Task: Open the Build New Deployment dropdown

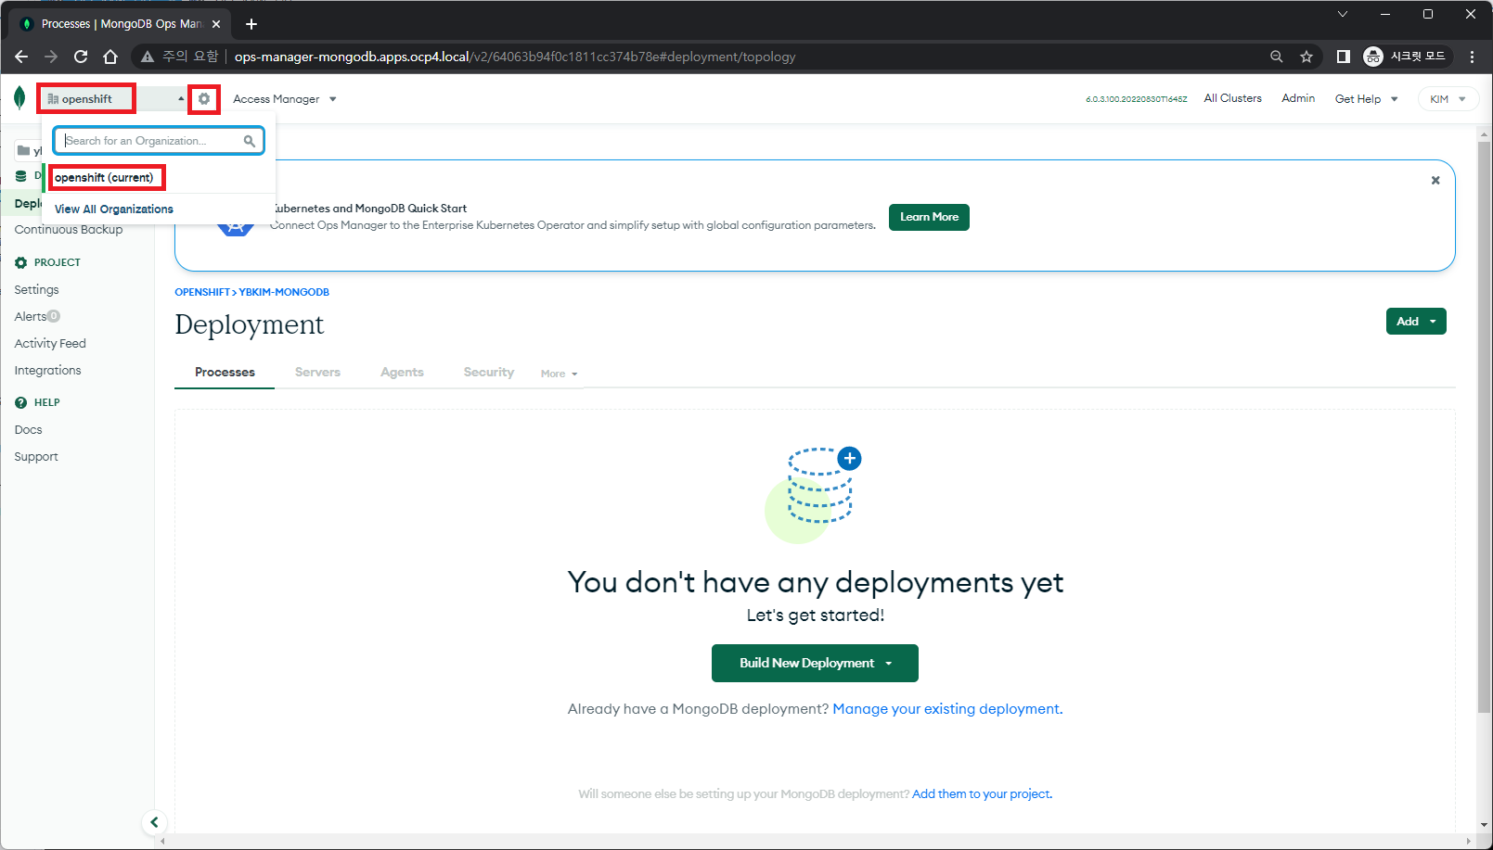Action: [815, 663]
